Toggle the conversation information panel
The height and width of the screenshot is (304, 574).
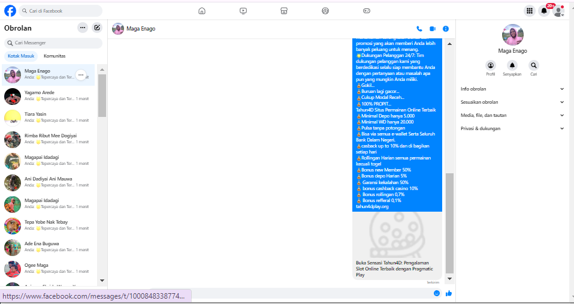pos(446,29)
